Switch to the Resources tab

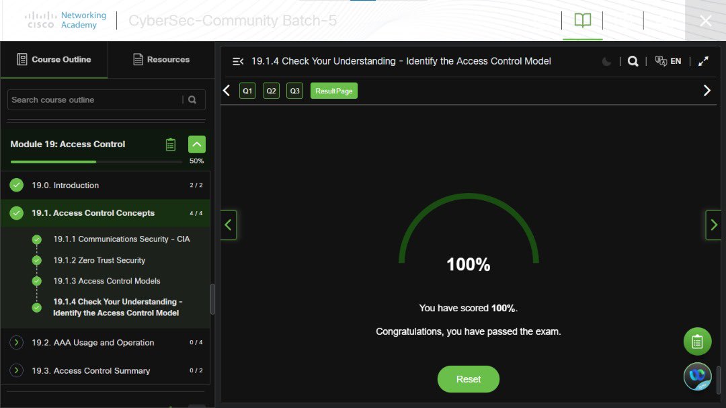pyautogui.click(x=161, y=59)
